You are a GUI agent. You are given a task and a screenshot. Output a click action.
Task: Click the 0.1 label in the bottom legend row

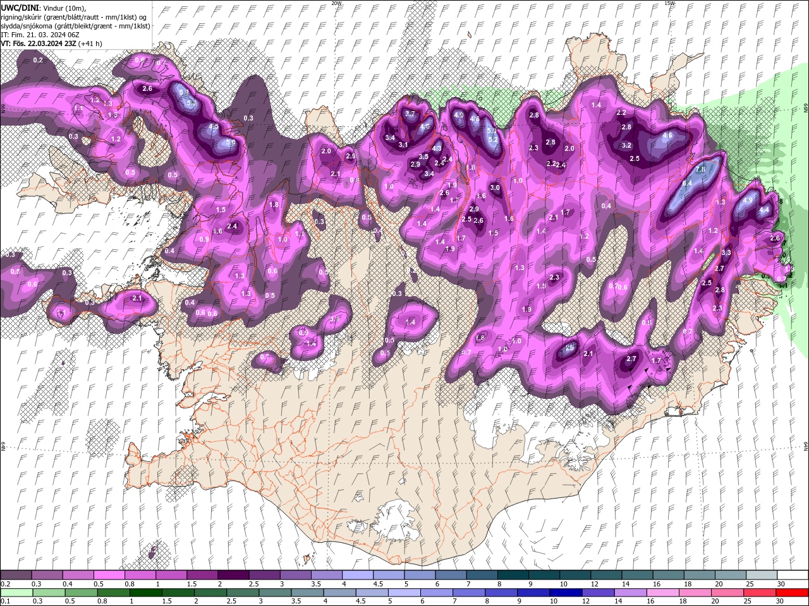6,602
